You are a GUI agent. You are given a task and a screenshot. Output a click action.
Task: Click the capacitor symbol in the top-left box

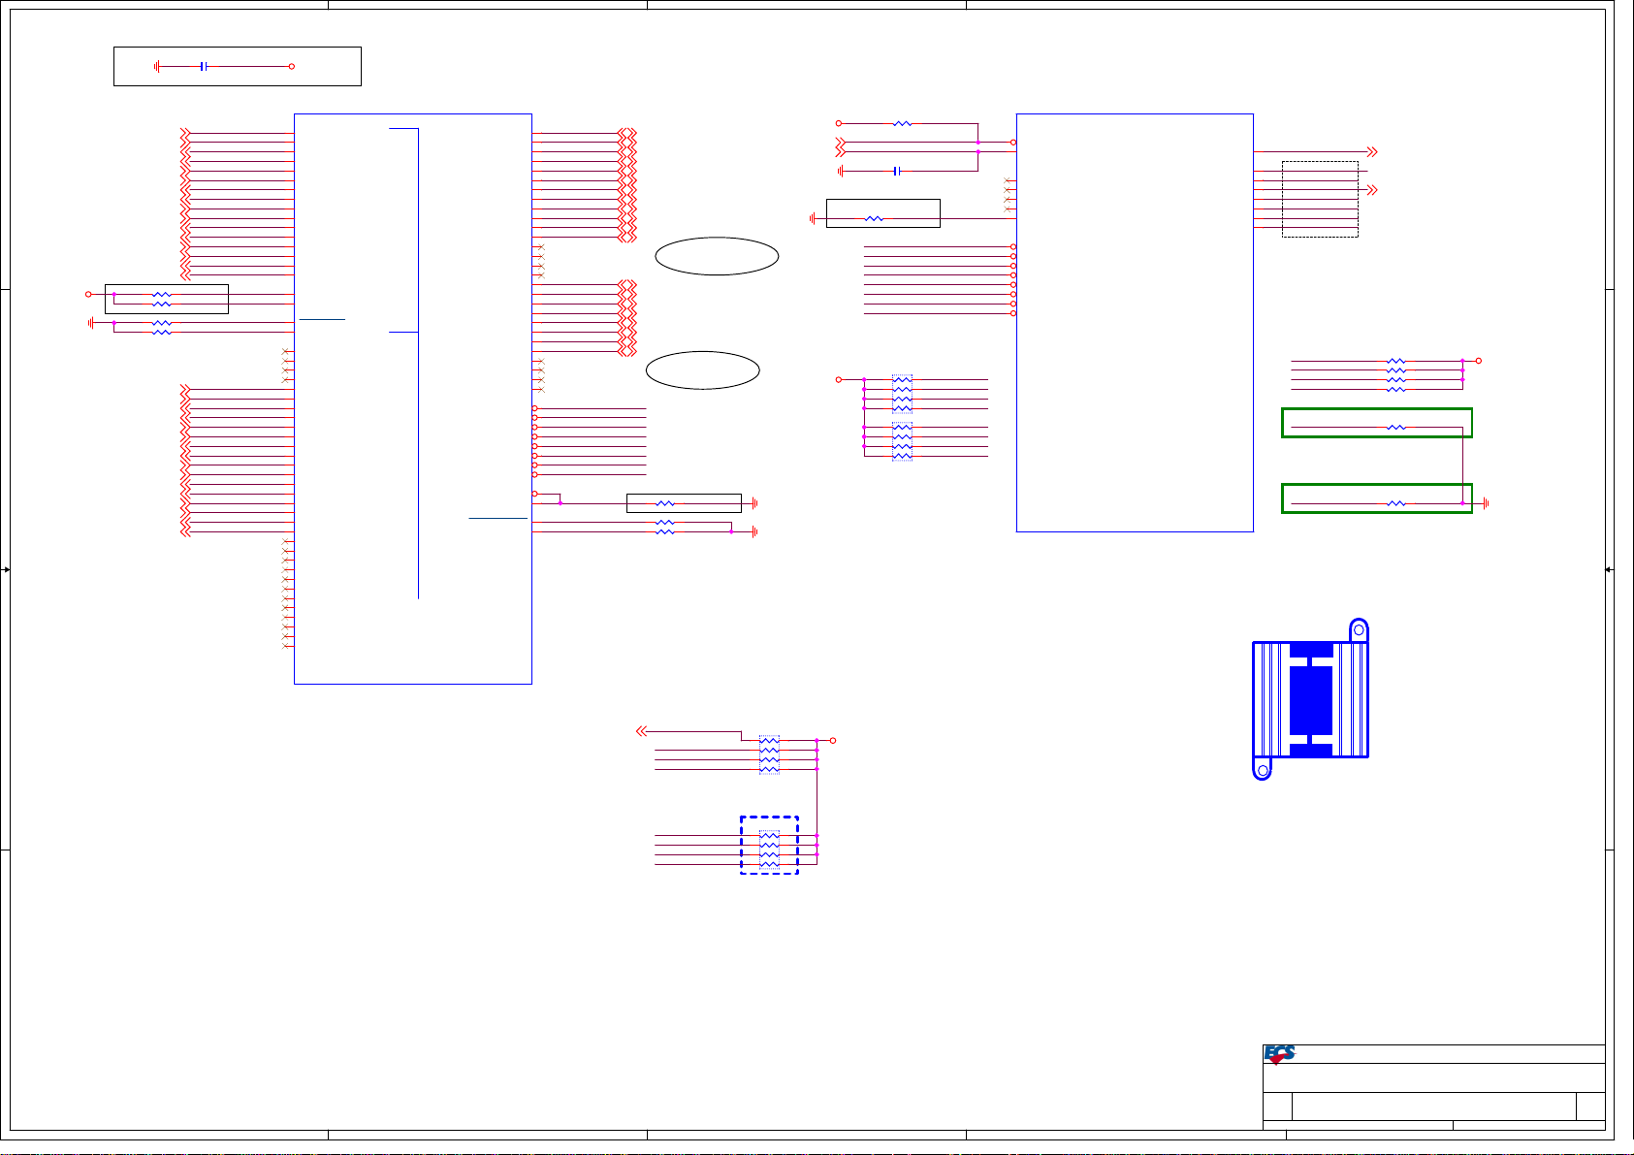coord(204,67)
